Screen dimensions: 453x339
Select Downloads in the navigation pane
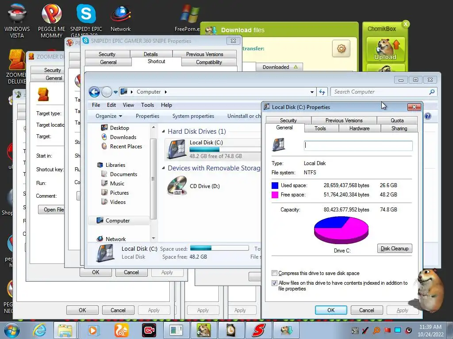pyautogui.click(x=123, y=137)
